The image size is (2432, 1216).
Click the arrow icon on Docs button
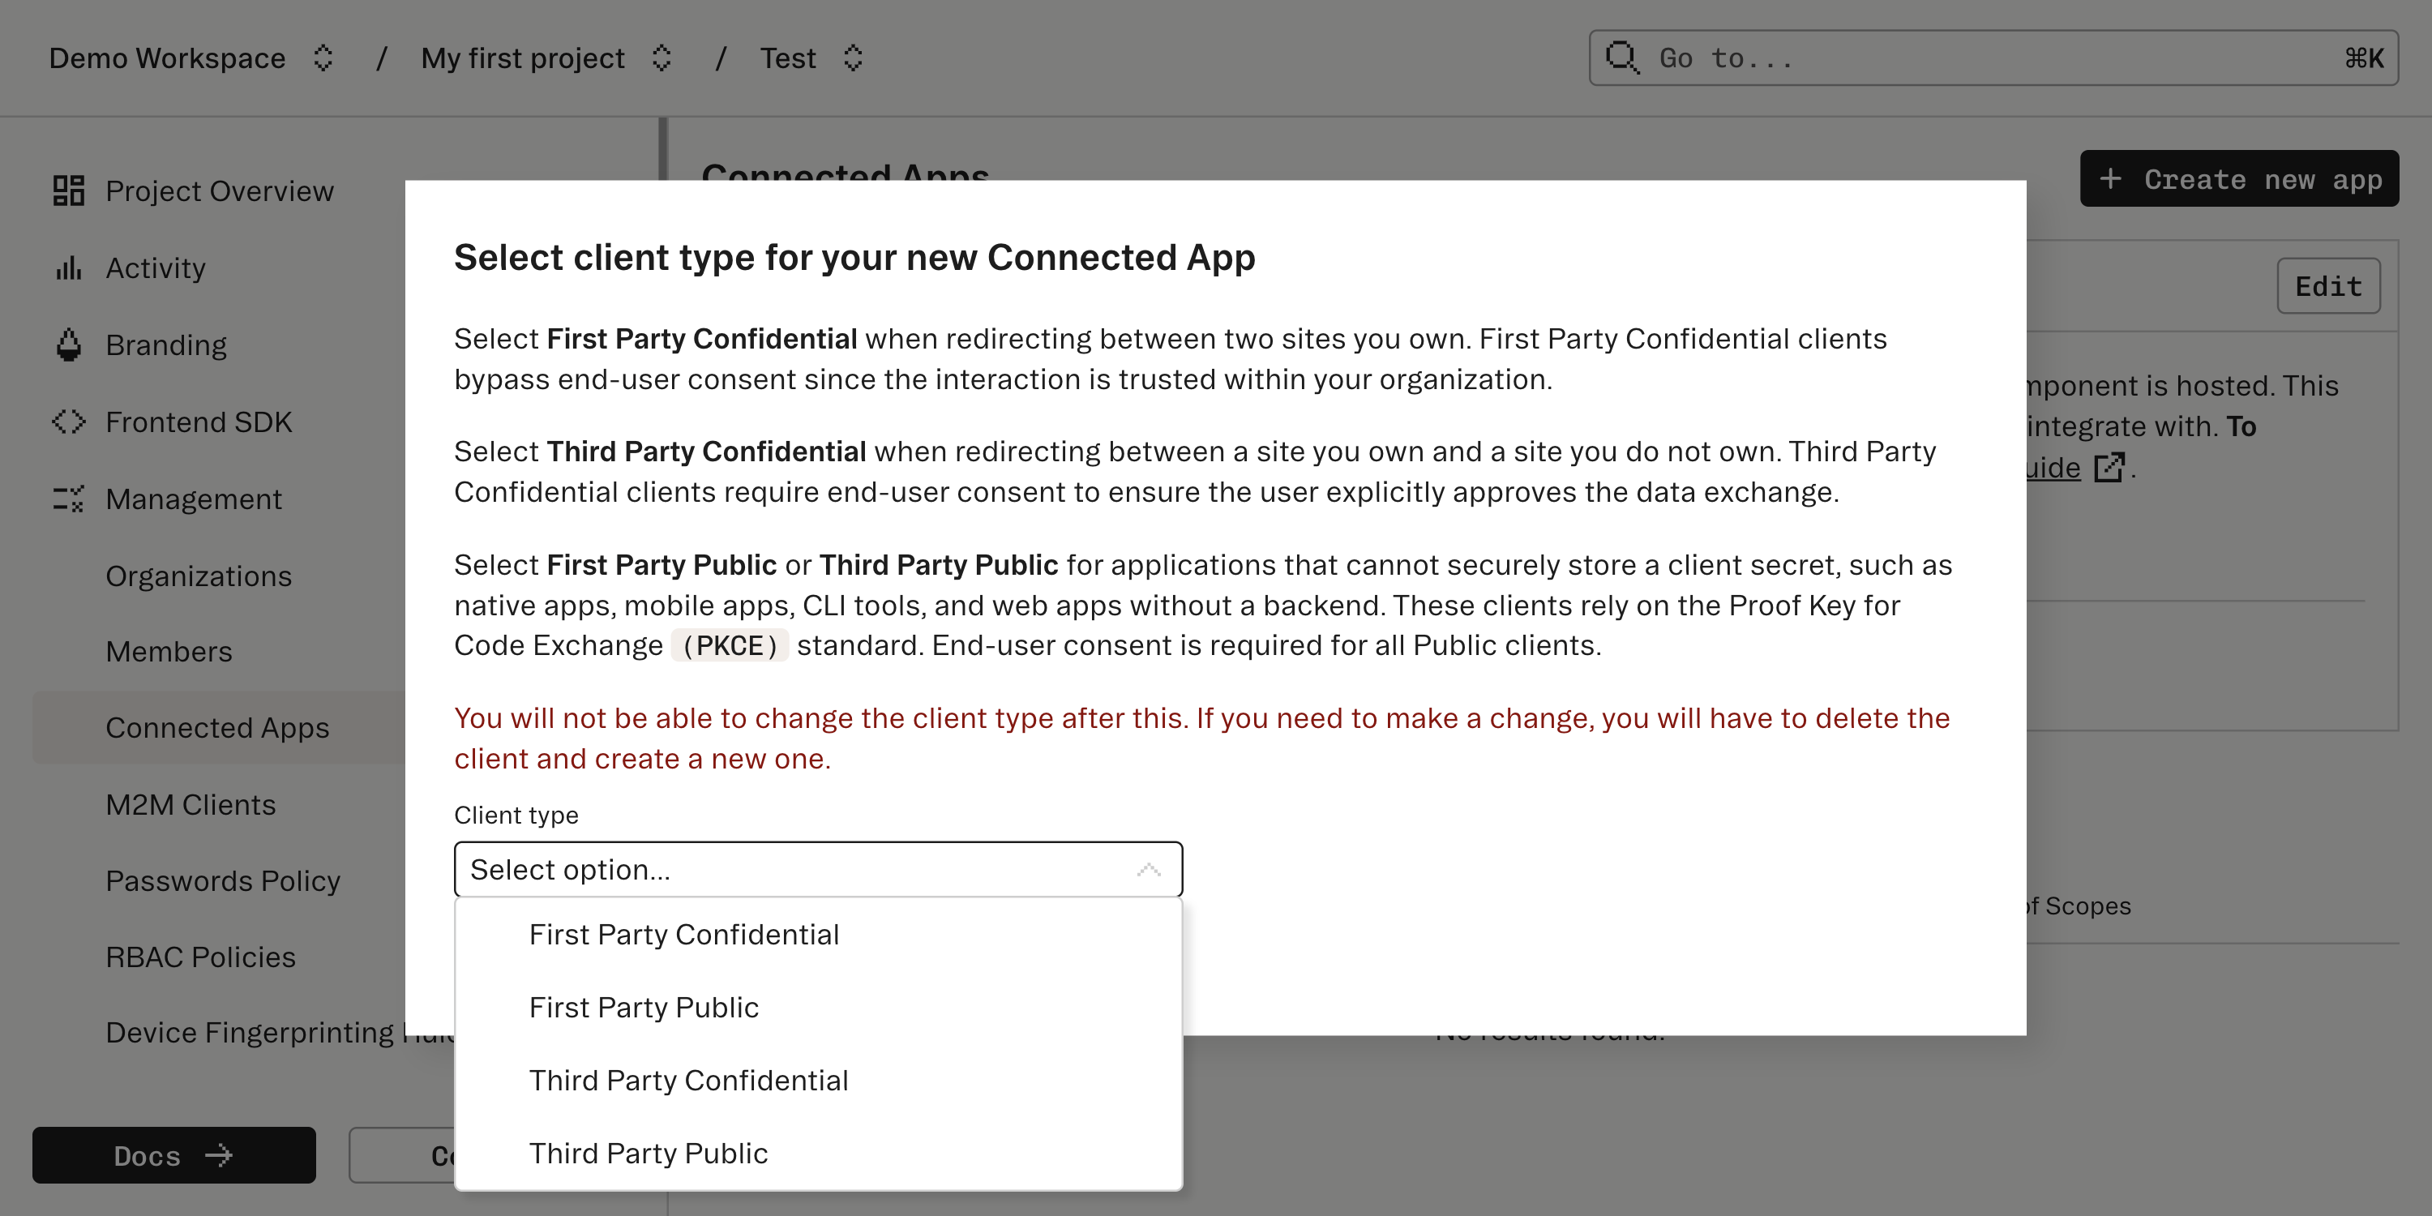tap(220, 1155)
